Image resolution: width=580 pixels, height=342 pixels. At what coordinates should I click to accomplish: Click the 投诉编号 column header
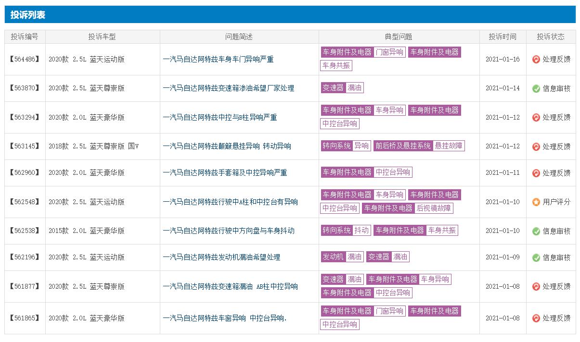point(25,37)
